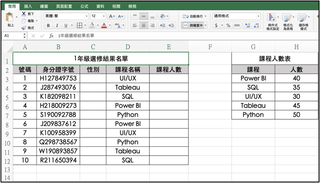The image size is (320, 183).
Task: Switch to the 插入 tab
Action: [28, 6]
